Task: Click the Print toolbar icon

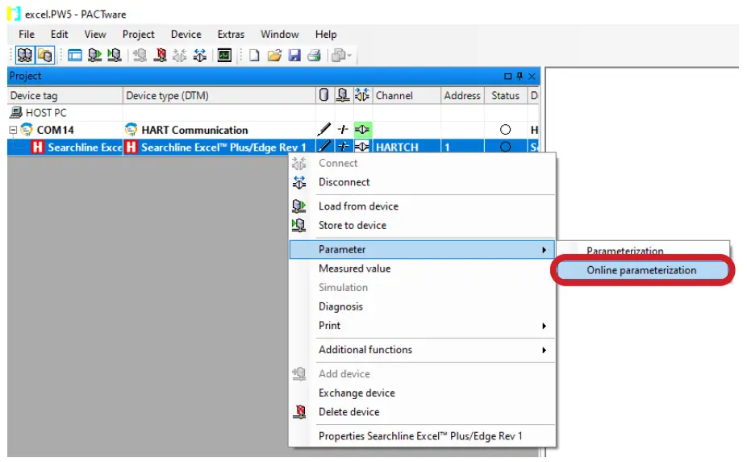Action: point(314,56)
